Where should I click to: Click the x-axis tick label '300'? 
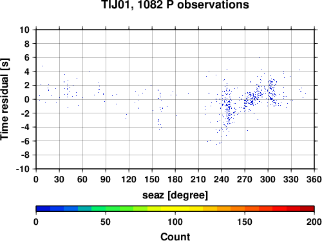tap(268, 179)
